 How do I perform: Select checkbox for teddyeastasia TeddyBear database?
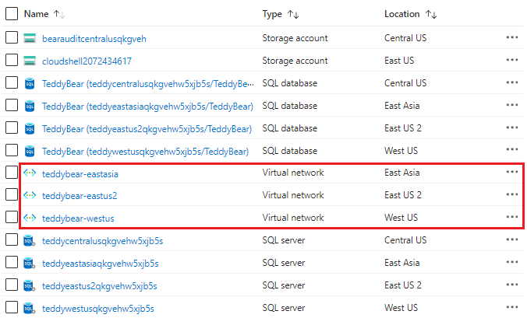pos(12,105)
